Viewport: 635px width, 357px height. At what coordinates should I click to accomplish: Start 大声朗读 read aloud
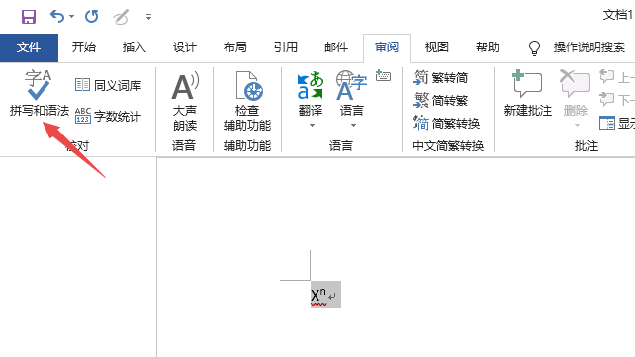pyautogui.click(x=185, y=101)
